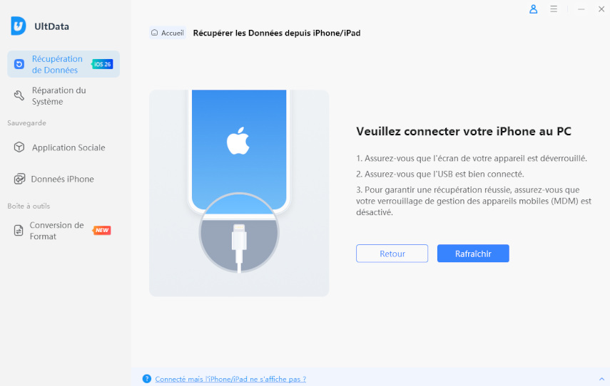The height and width of the screenshot is (386, 610).
Task: Click the home icon beside Accueil
Action: 154,33
